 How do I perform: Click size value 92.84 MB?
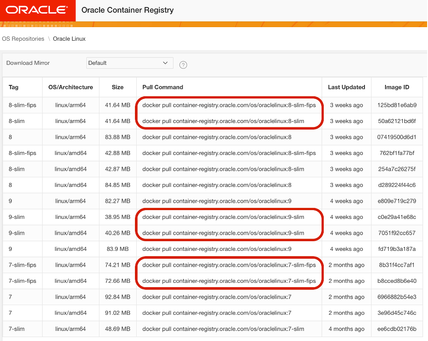coord(118,297)
